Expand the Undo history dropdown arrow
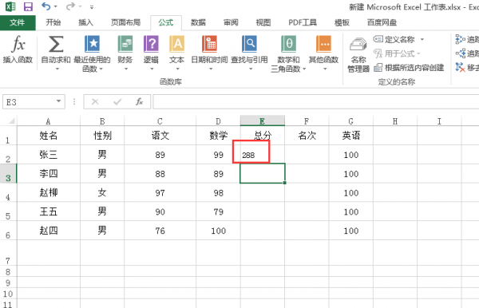Screen dimensions: 479x308 pos(55,6)
